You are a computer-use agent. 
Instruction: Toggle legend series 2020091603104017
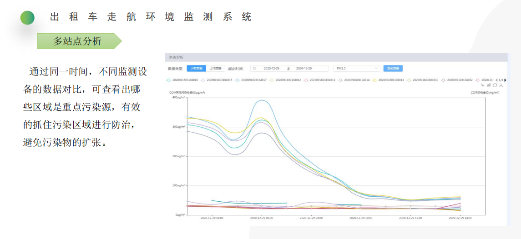click(x=251, y=80)
